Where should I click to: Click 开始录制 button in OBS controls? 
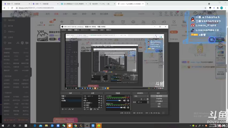click(159, 99)
